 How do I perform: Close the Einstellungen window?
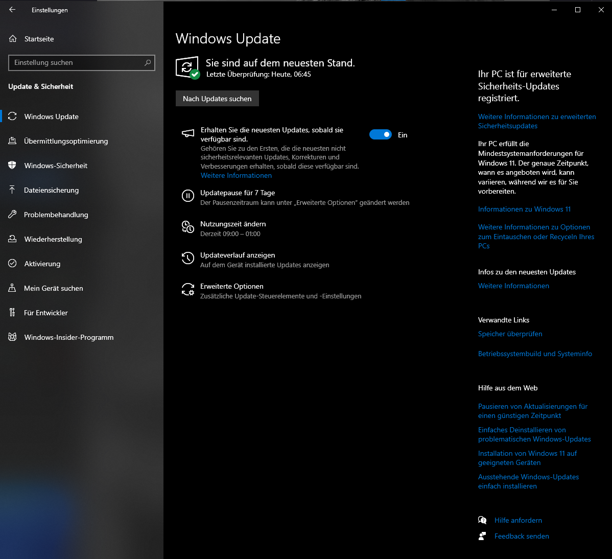(601, 10)
